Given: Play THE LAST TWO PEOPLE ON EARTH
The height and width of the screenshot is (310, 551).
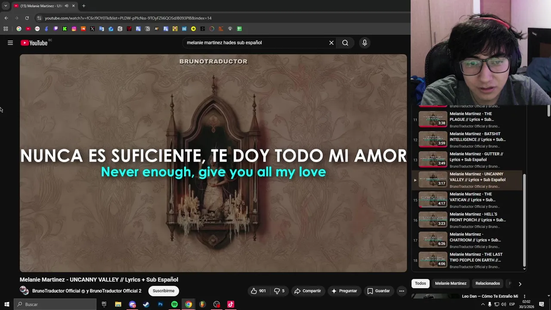Looking at the screenshot, I should [x=467, y=260].
